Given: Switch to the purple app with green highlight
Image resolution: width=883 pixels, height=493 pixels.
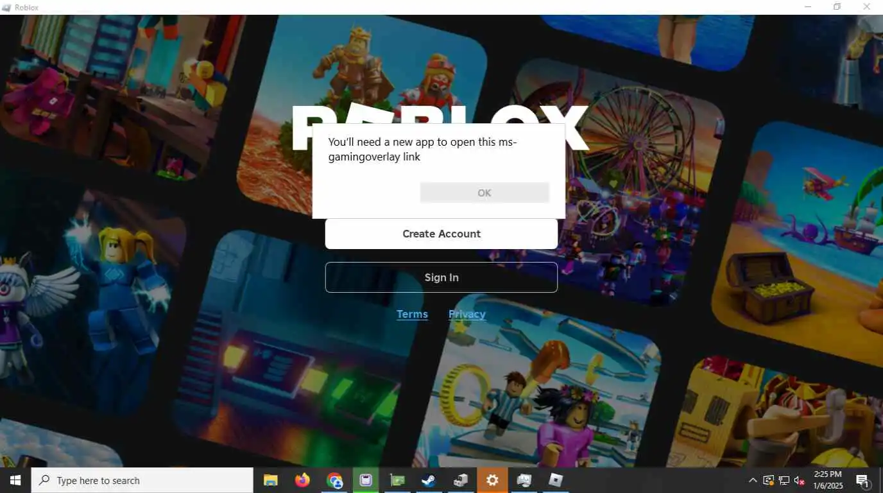Looking at the screenshot, I should point(366,480).
